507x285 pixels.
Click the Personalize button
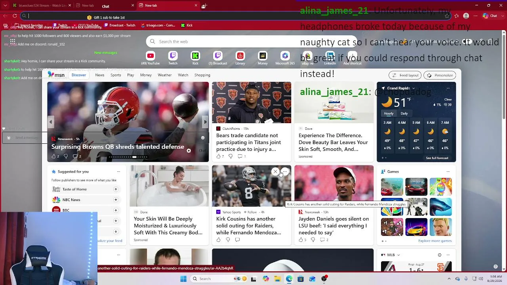tap(440, 75)
